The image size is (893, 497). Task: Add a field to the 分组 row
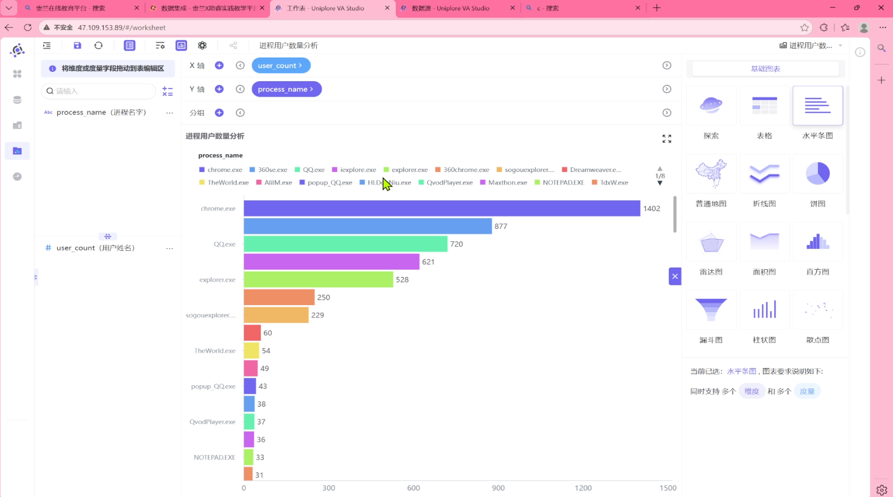219,113
